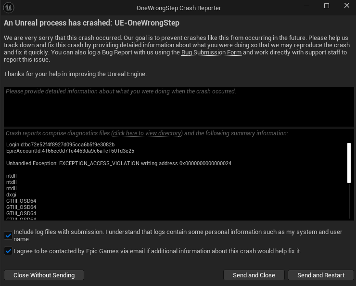Maximize the Crash Reporter window
The image size is (356, 286).
point(327,6)
